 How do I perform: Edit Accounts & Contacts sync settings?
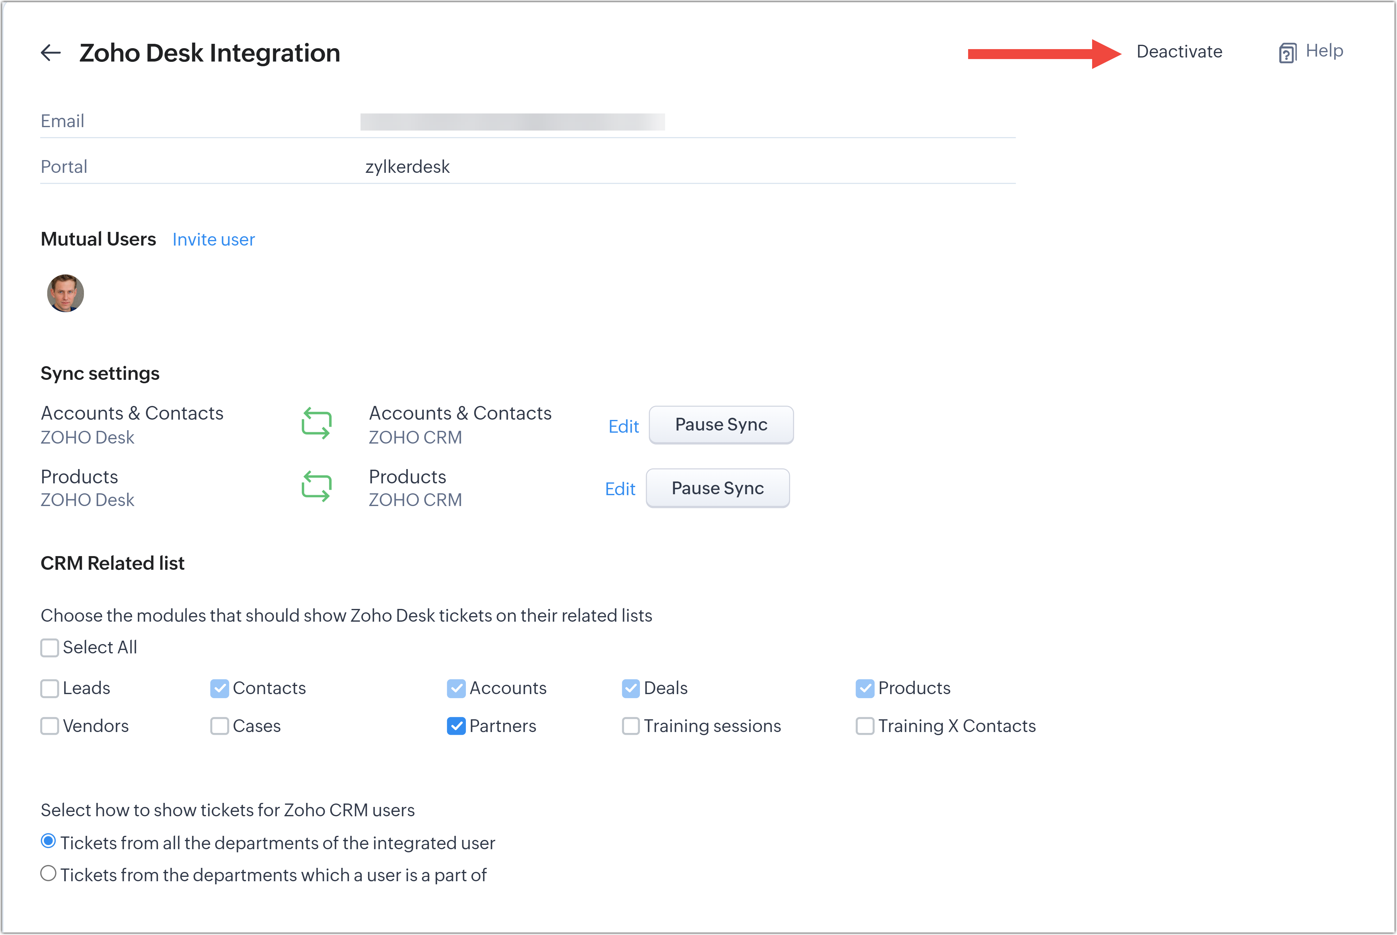coord(623,426)
